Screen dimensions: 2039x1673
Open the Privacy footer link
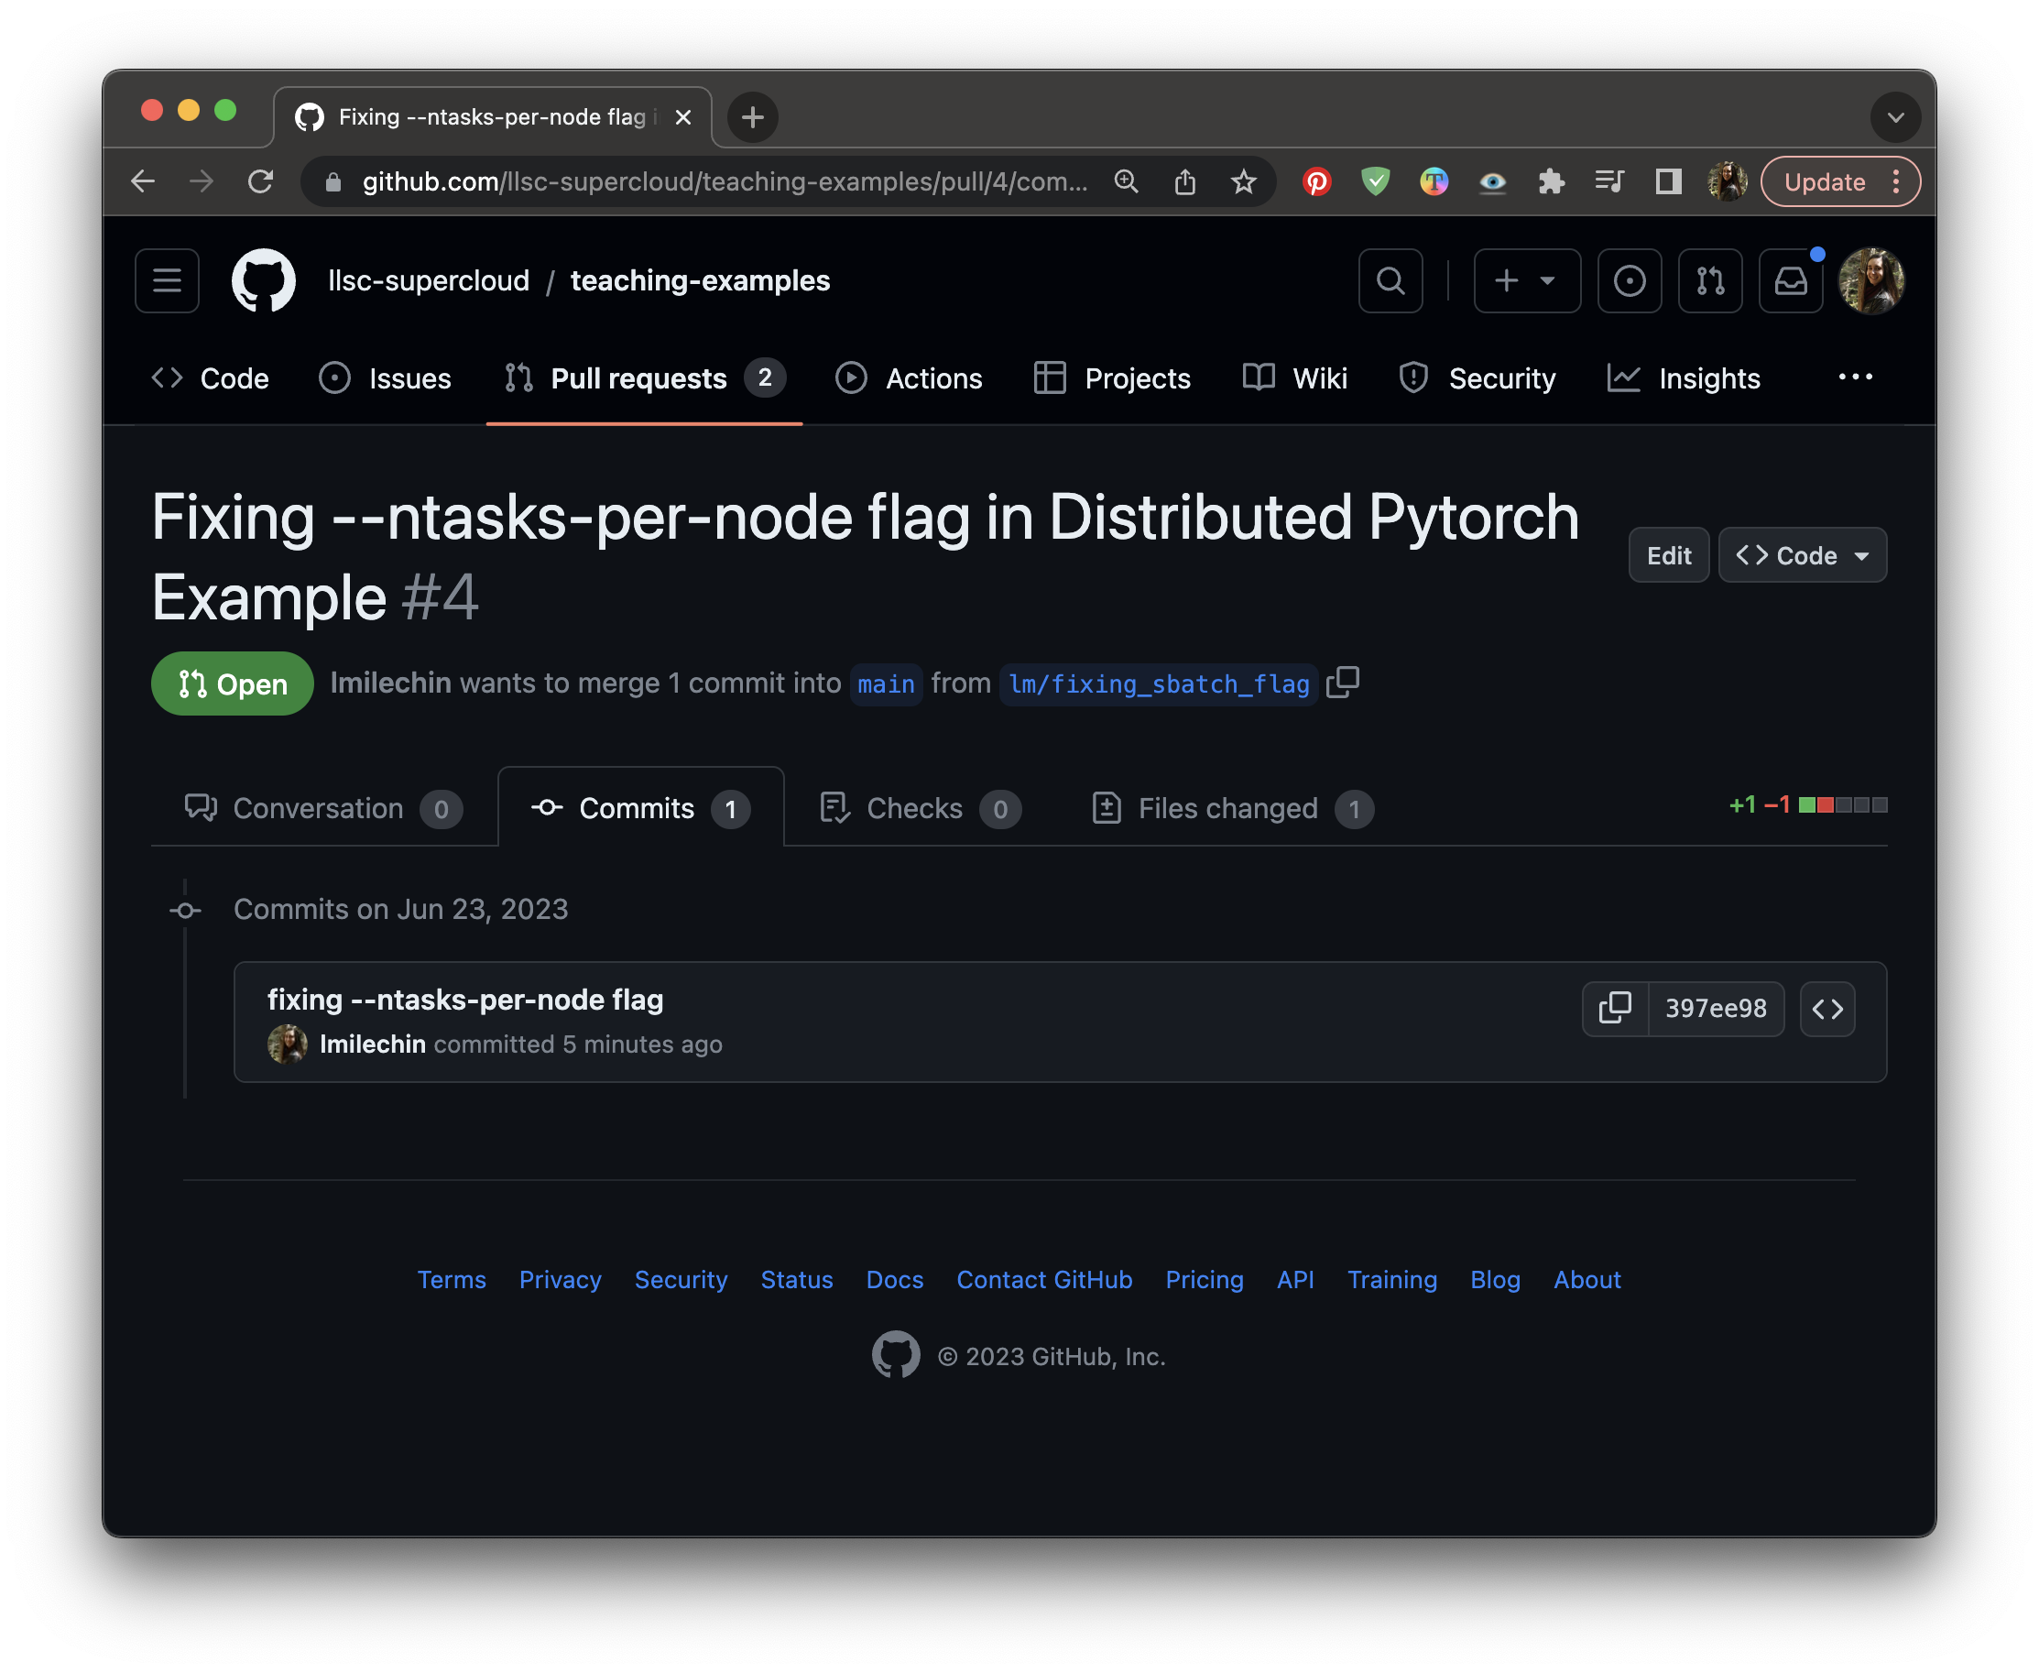(560, 1279)
